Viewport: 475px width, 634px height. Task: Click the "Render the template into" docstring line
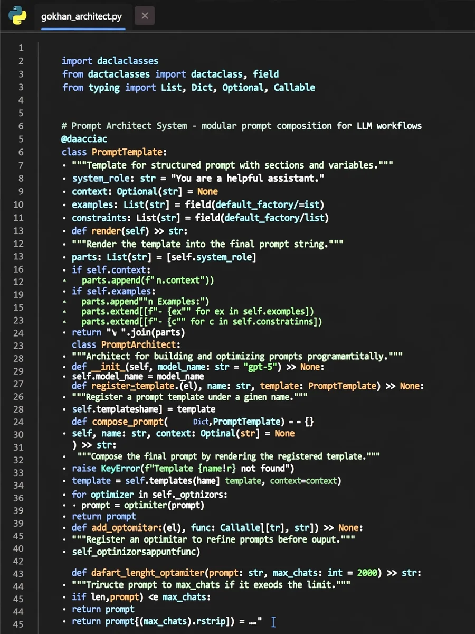[x=207, y=244]
